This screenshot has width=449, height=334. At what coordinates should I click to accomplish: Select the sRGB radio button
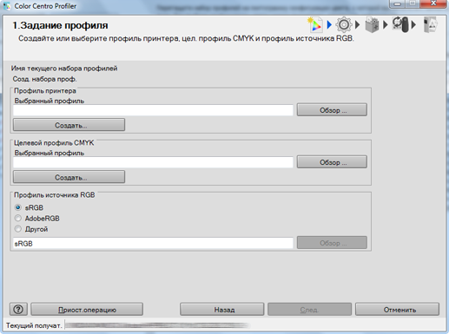coord(18,207)
